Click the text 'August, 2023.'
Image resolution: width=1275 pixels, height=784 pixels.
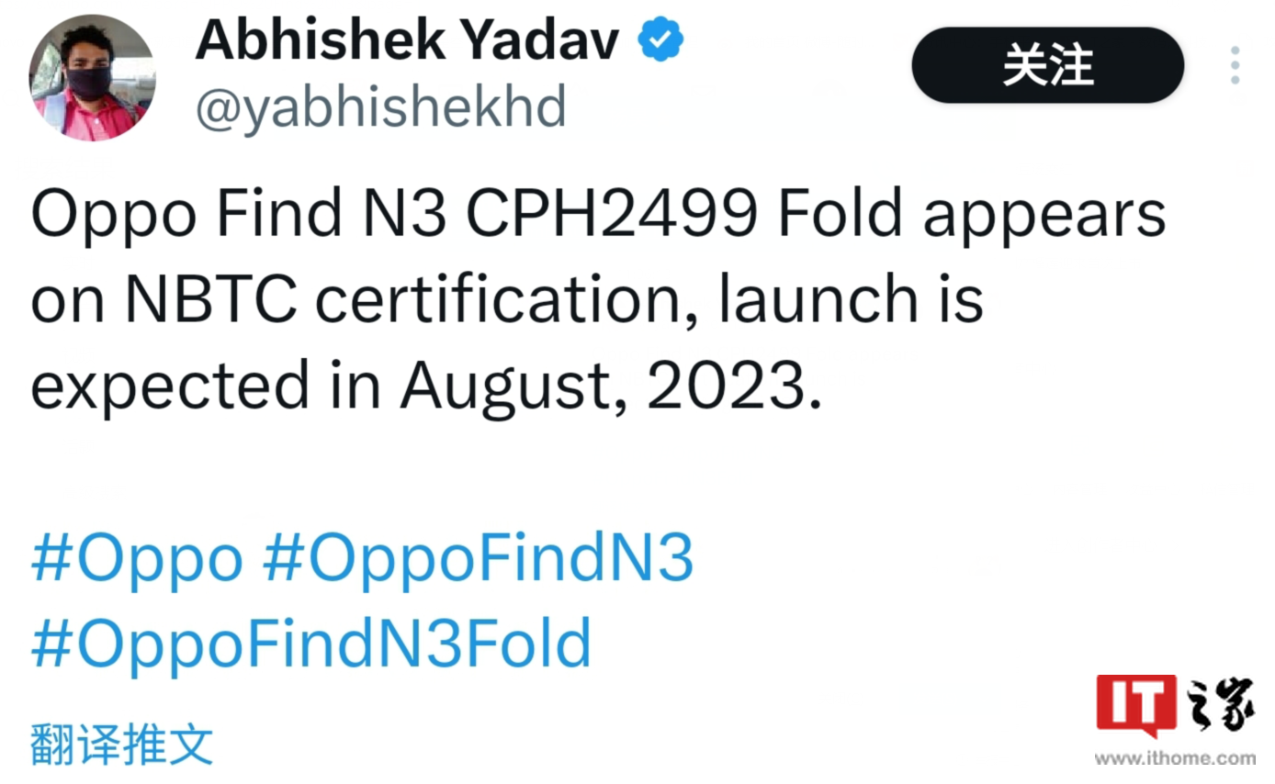(610, 384)
